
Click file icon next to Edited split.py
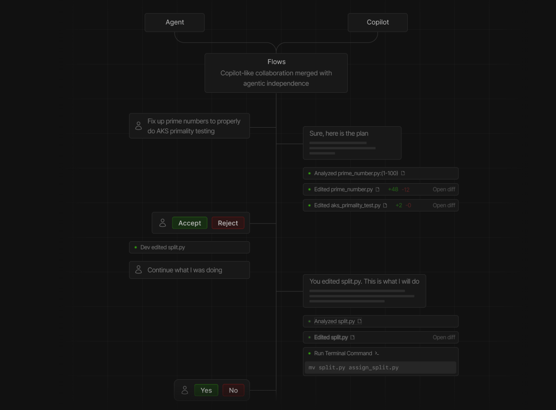352,338
